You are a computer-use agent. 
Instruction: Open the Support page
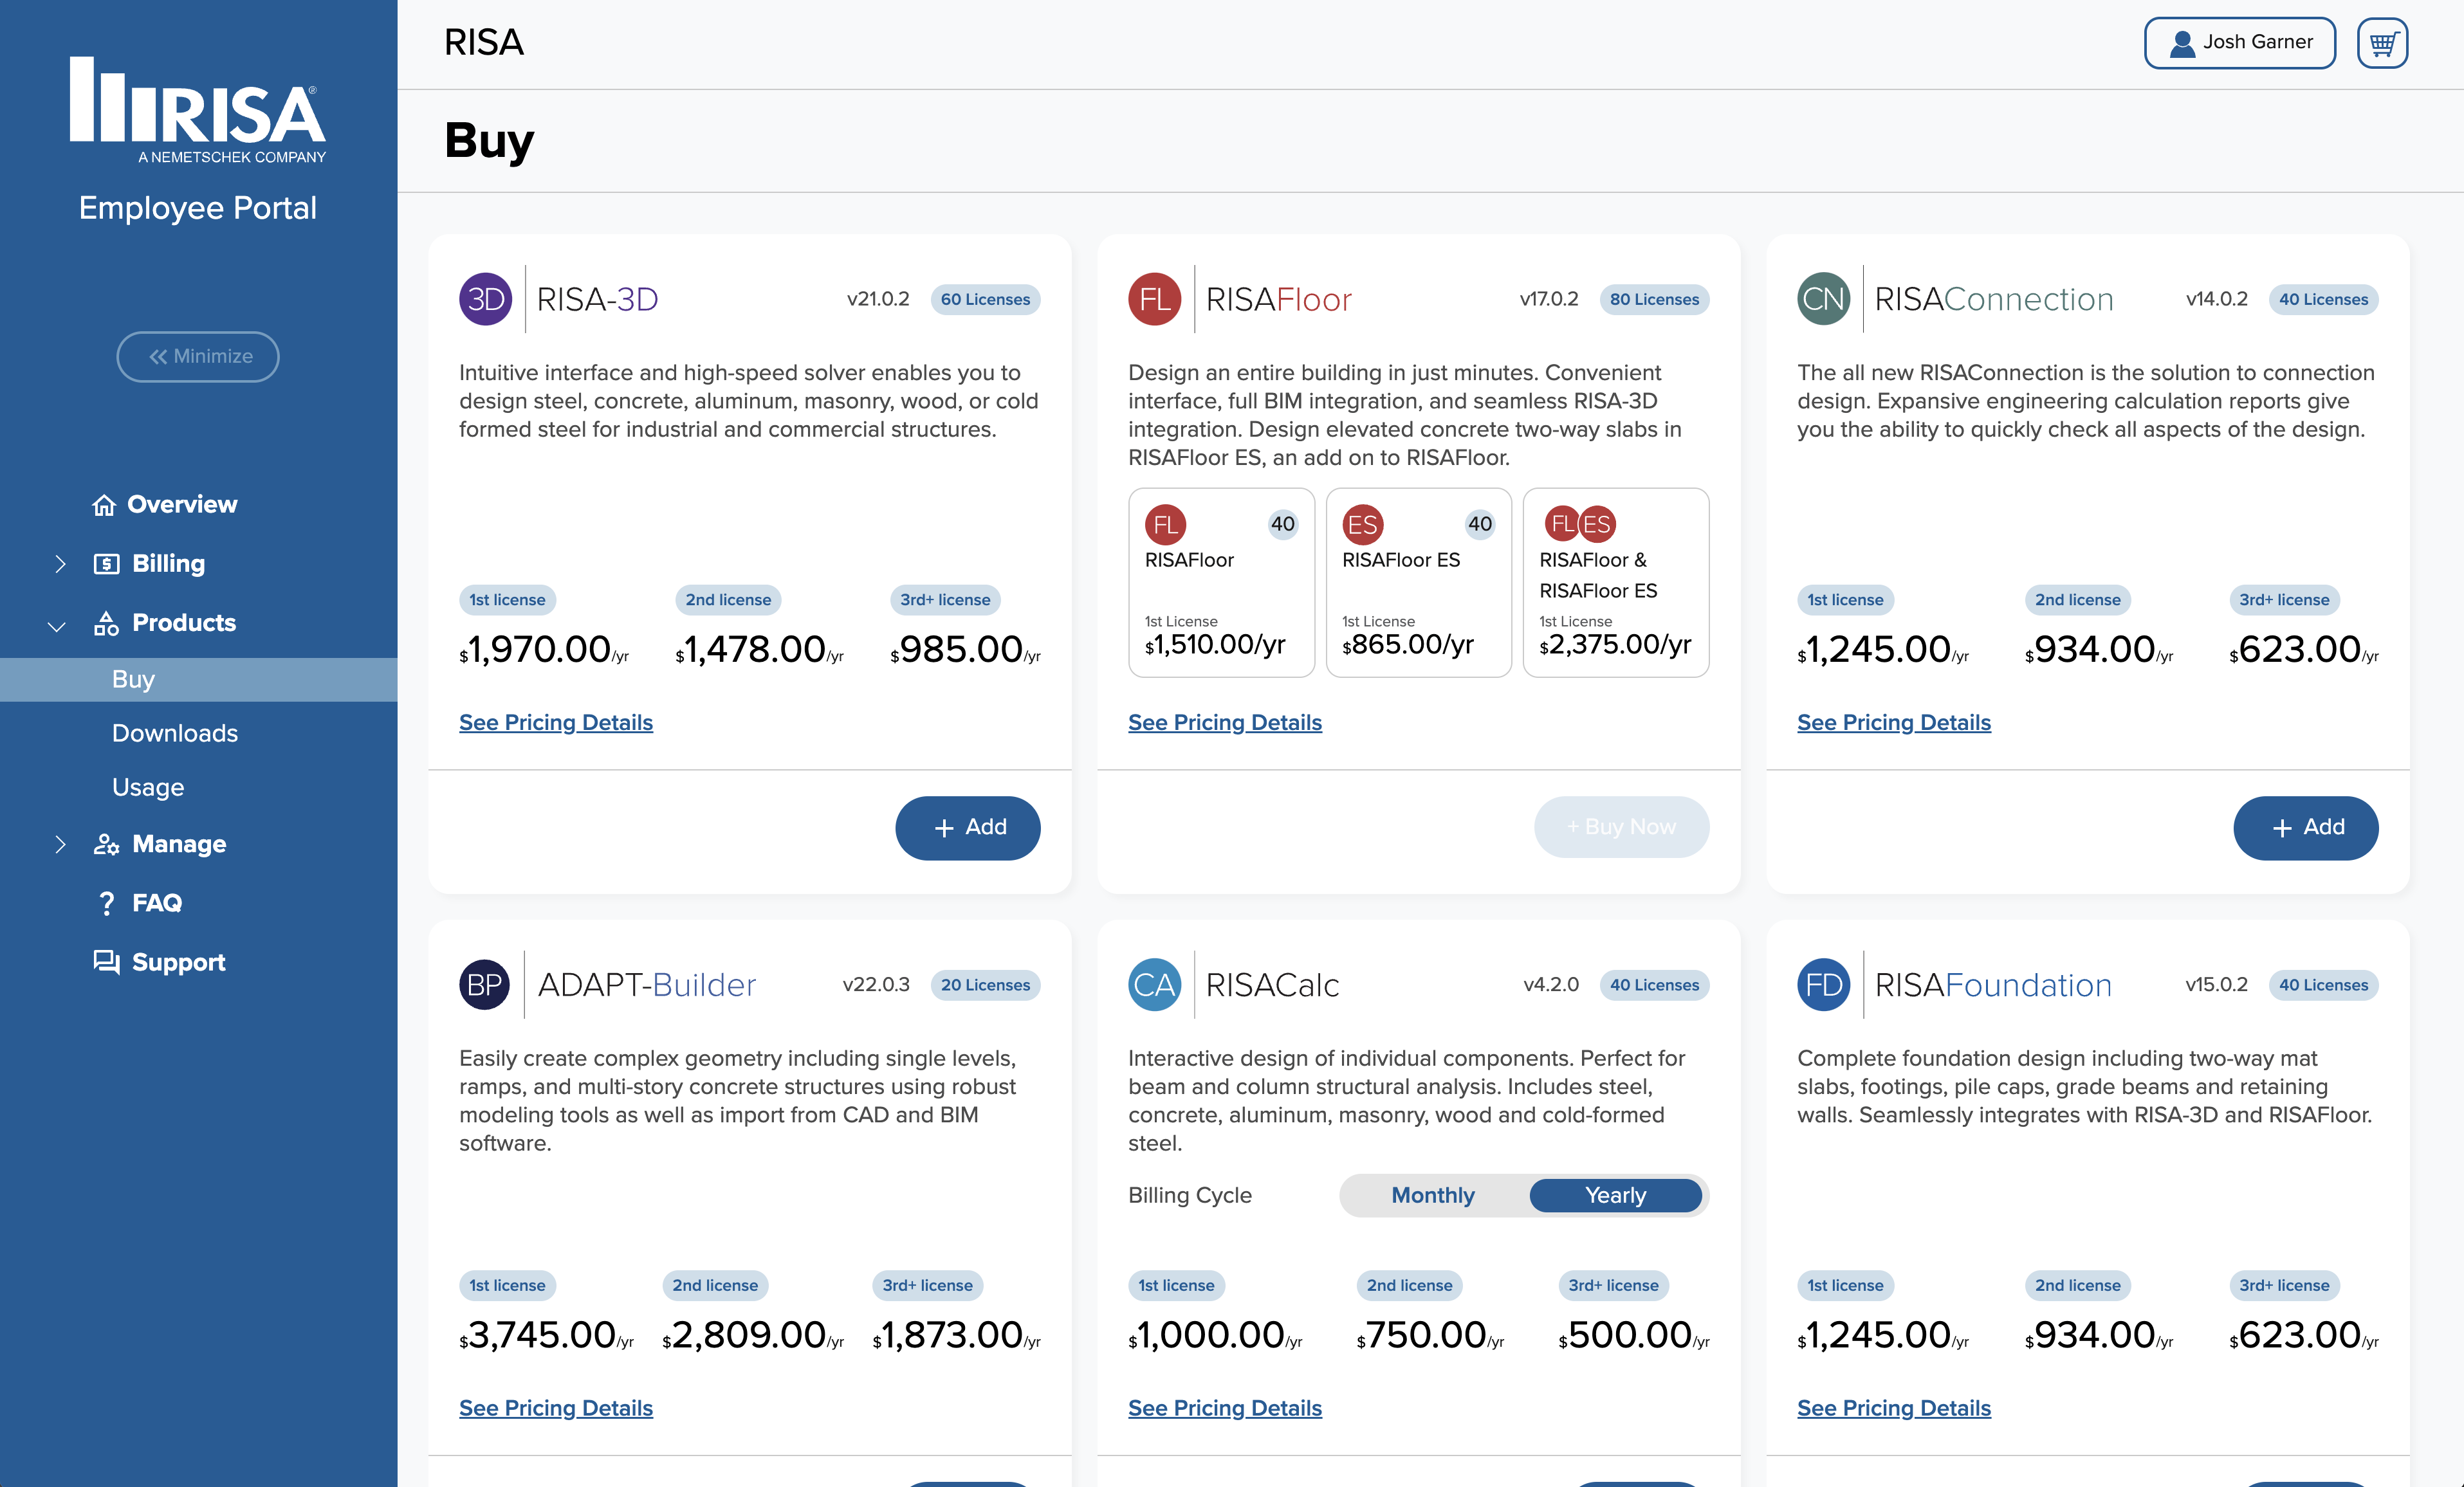(x=179, y=962)
